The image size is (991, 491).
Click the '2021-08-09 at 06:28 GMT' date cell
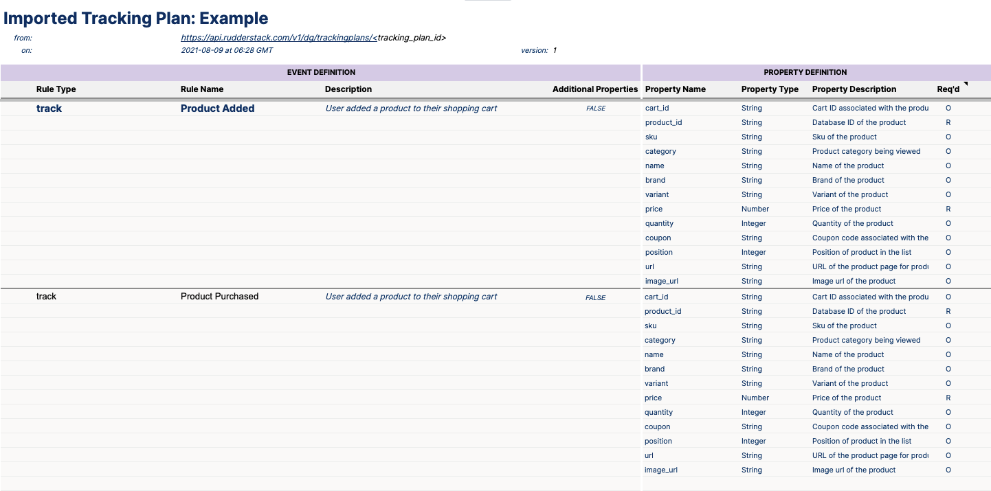click(227, 50)
